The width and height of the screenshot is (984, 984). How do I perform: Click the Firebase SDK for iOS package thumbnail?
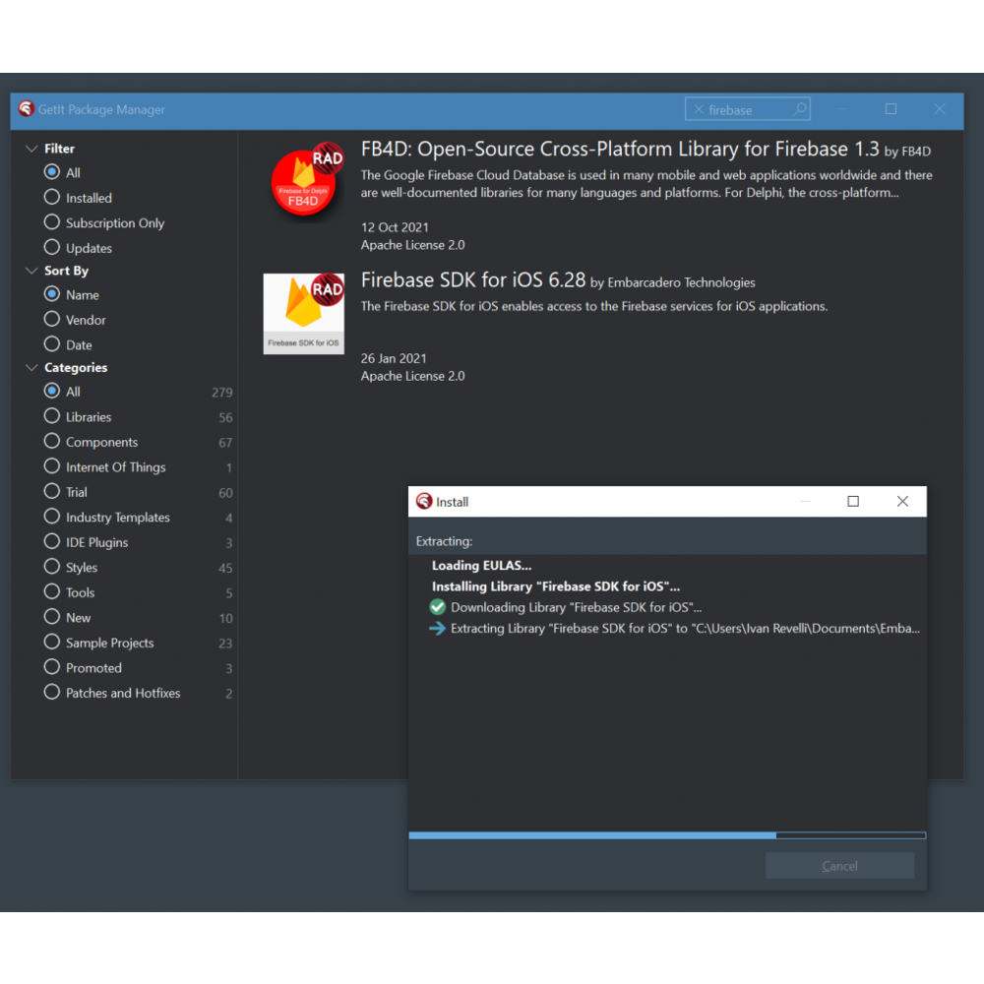(x=304, y=314)
